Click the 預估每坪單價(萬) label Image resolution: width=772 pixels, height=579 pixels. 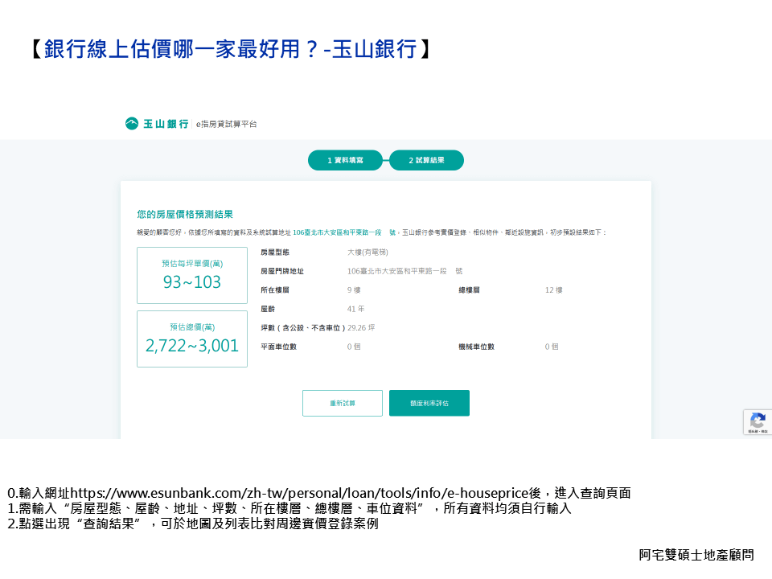click(x=192, y=264)
